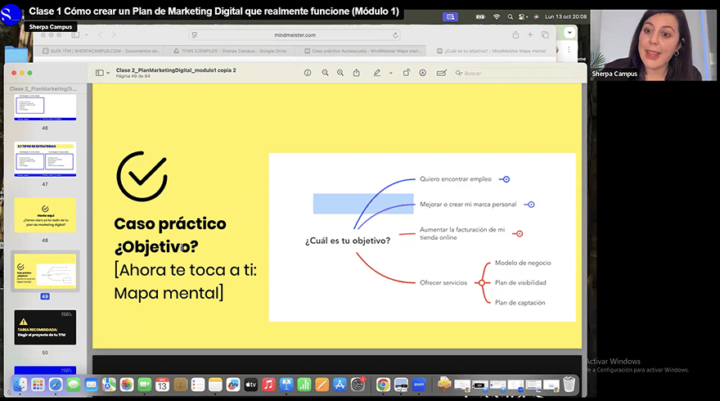Open Zoom from the dock
This screenshot has height=401, width=720.
point(419,385)
